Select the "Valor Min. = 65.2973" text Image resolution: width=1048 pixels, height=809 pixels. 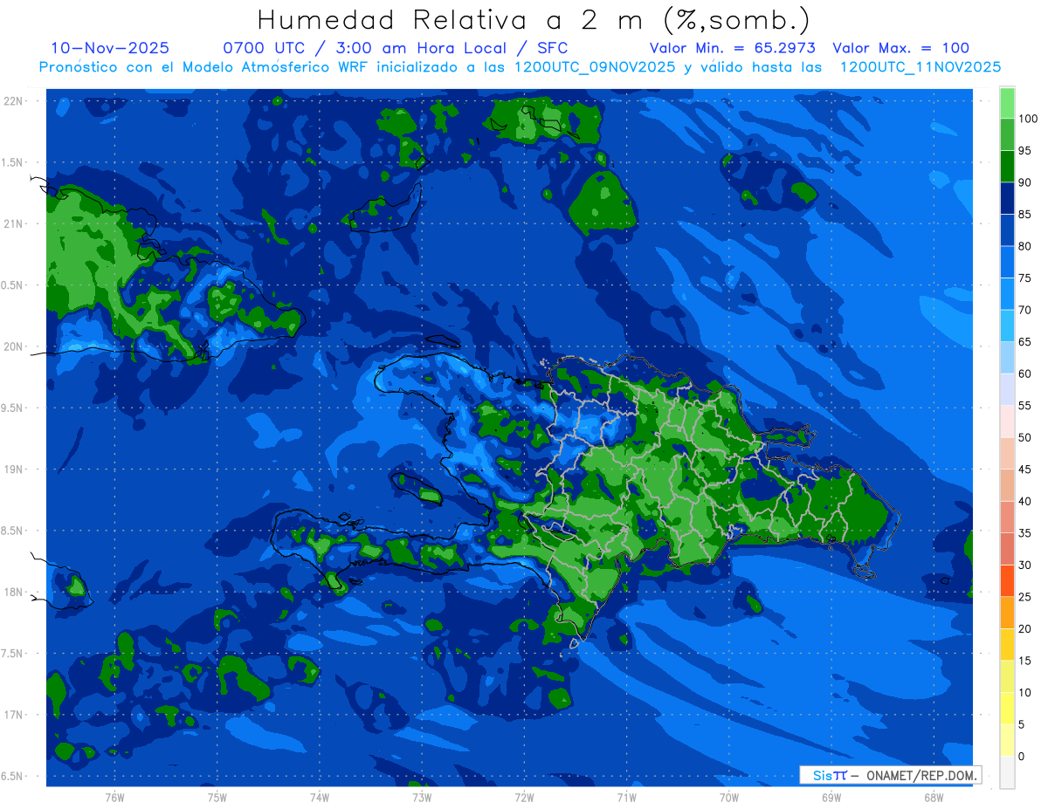(x=733, y=48)
